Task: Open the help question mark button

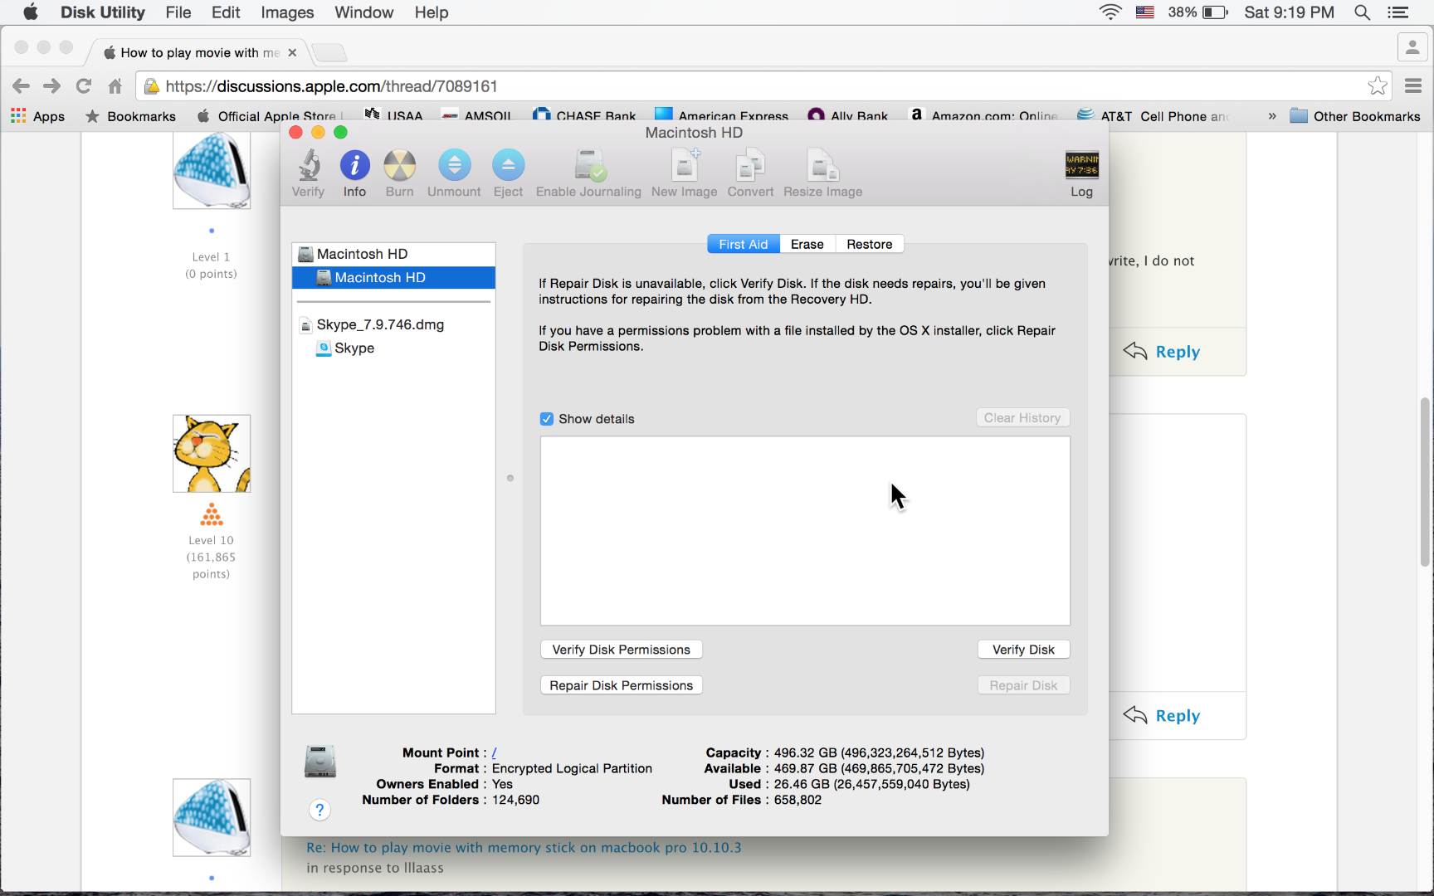Action: click(x=319, y=809)
